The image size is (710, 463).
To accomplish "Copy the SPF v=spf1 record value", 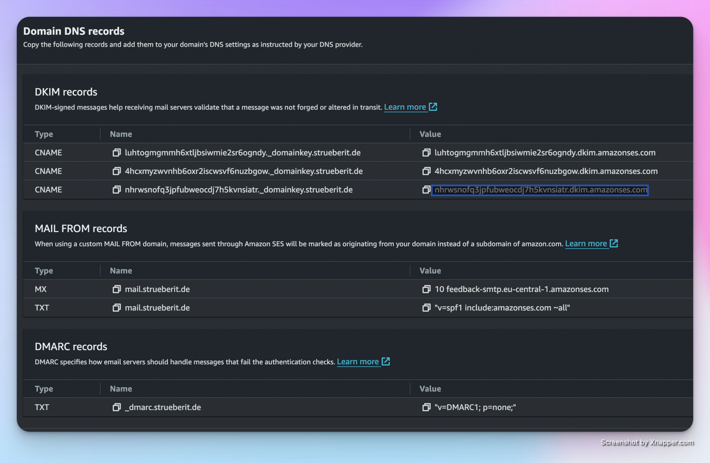I will coord(426,308).
